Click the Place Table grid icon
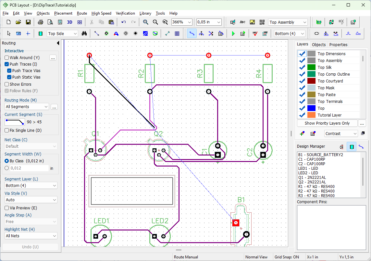The image size is (371, 261). [x=177, y=33]
